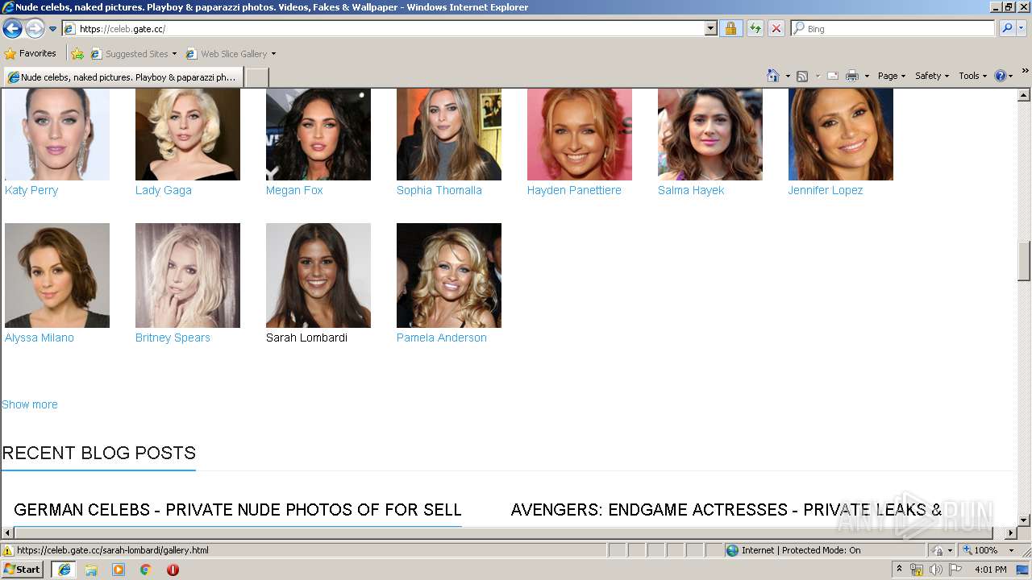Click the Home icon in command bar
This screenshot has width=1032, height=580.
point(773,76)
